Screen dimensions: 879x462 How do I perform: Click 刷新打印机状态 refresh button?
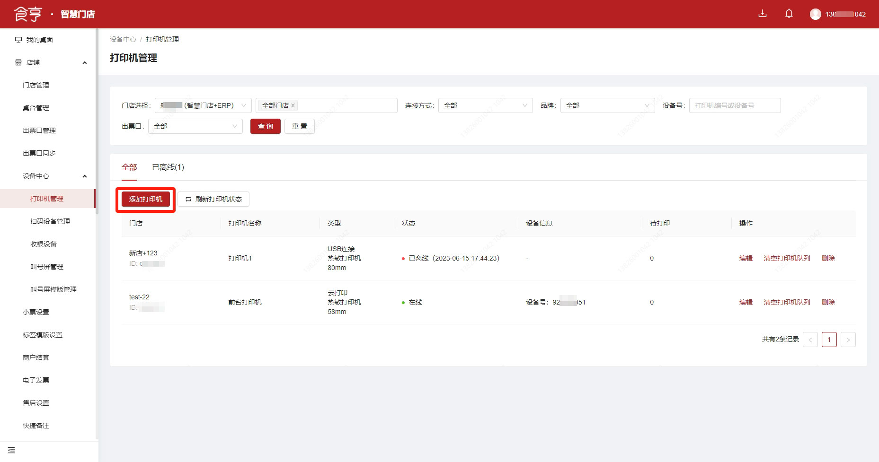[x=213, y=199]
